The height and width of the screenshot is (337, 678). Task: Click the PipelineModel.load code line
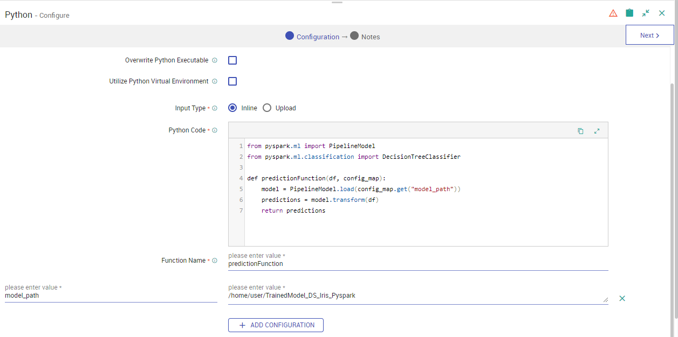coord(361,189)
